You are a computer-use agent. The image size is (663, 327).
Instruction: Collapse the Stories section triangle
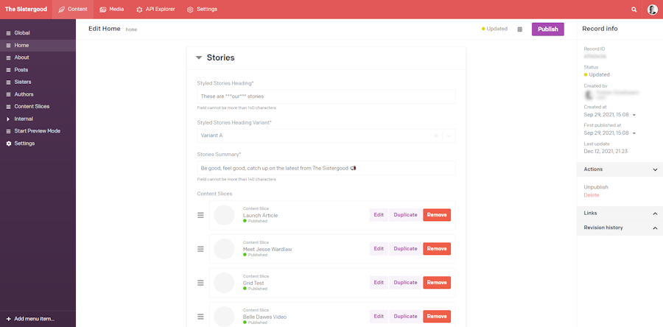[x=199, y=58]
